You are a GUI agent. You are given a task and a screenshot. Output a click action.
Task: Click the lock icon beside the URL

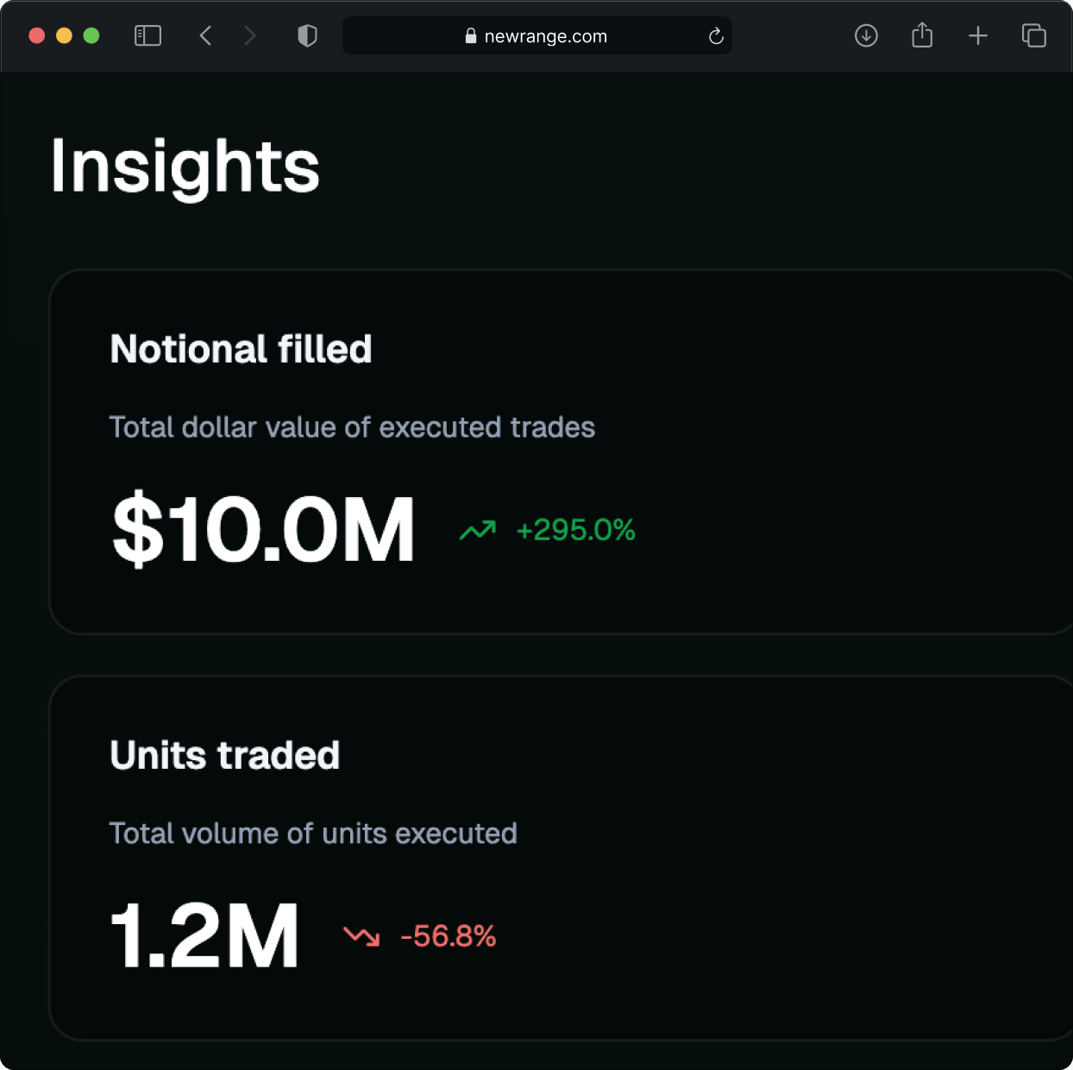coord(471,36)
